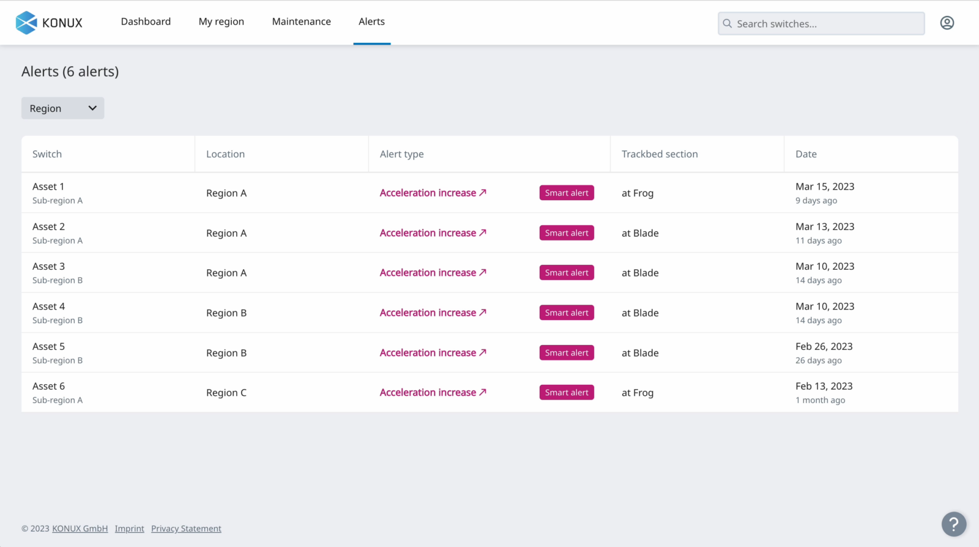
Task: Open the user account profile icon
Action: click(x=947, y=23)
